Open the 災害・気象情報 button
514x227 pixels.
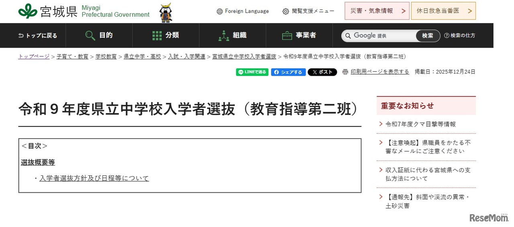click(x=377, y=11)
